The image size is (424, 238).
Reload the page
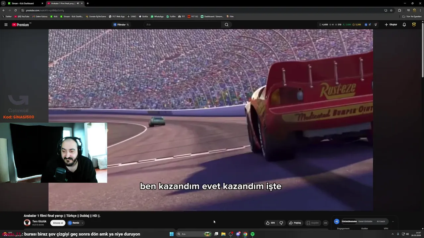pyautogui.click(x=15, y=10)
